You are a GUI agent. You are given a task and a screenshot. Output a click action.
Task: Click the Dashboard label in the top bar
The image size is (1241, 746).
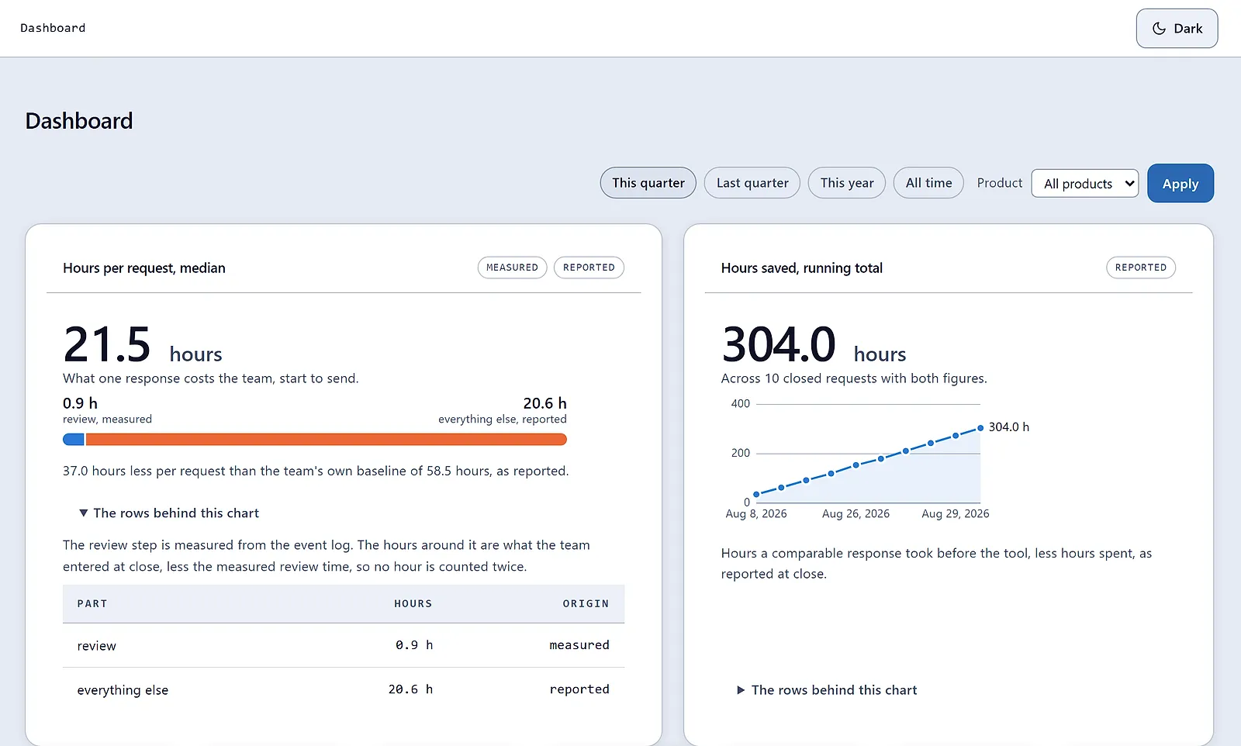point(53,28)
